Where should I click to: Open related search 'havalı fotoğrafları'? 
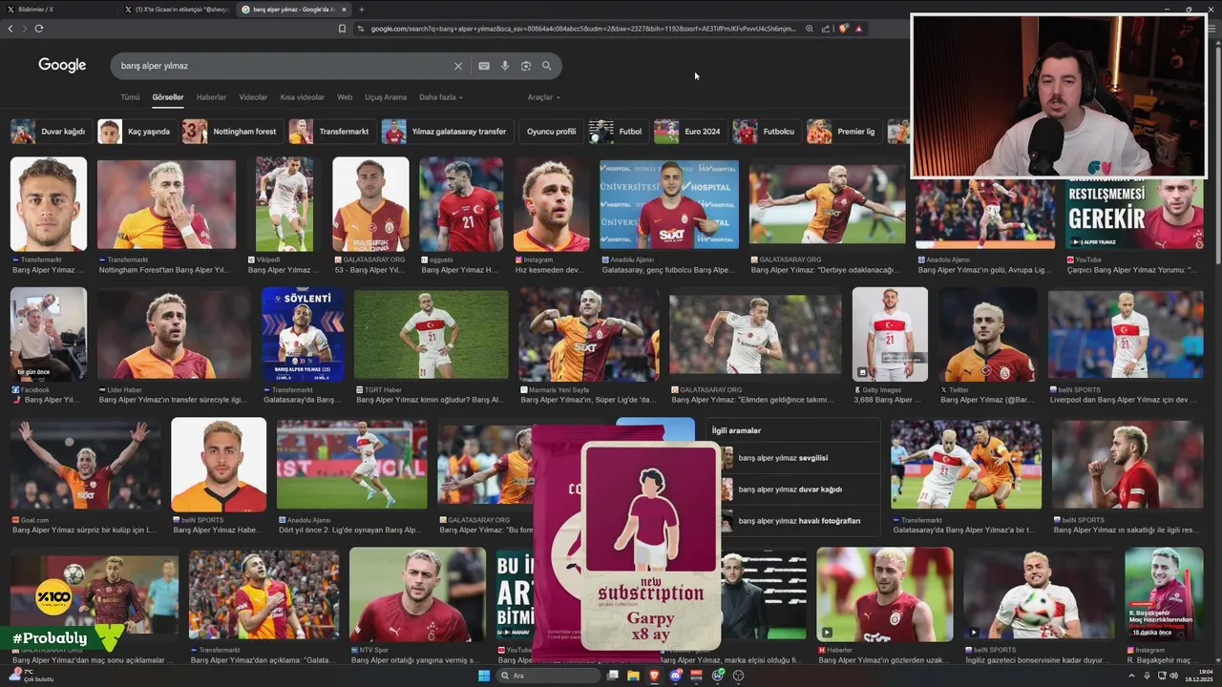pyautogui.click(x=794, y=521)
